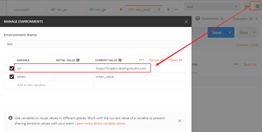
Task: Click the environment quick look eye icon
Action: pyautogui.click(x=247, y=7)
